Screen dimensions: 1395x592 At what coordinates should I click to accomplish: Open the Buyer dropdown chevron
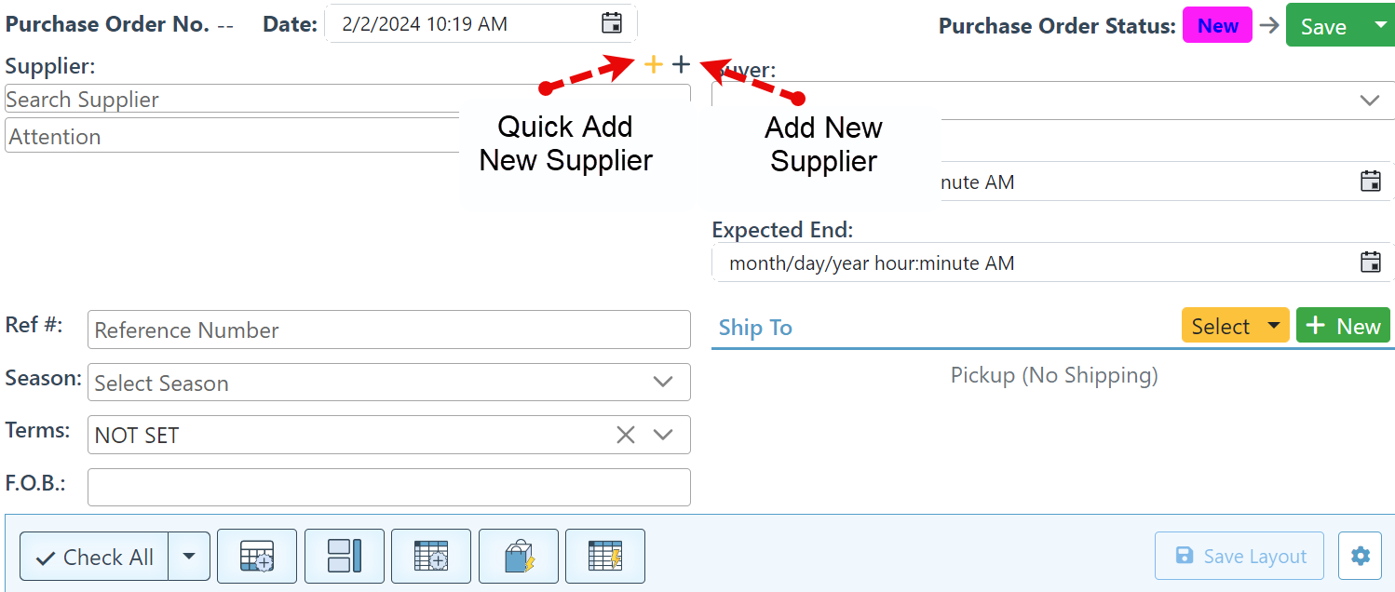(x=1369, y=101)
